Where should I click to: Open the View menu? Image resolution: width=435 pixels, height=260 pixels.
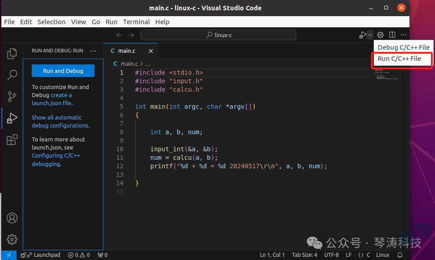point(78,22)
